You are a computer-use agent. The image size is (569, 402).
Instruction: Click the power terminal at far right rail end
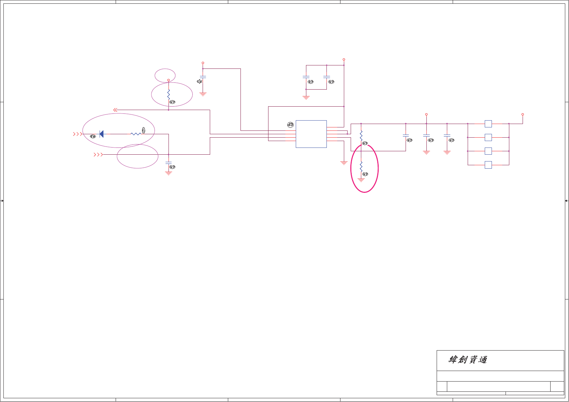click(523, 114)
